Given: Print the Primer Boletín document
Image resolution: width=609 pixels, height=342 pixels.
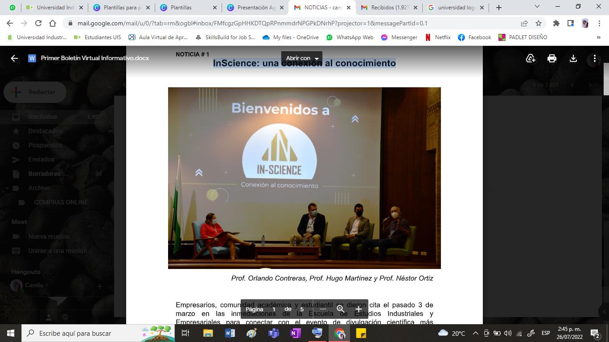Looking at the screenshot, I should pos(552,58).
